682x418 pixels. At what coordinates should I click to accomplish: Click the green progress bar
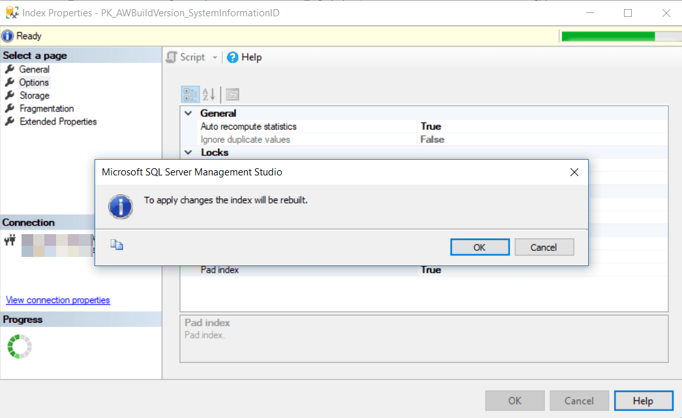pos(606,36)
